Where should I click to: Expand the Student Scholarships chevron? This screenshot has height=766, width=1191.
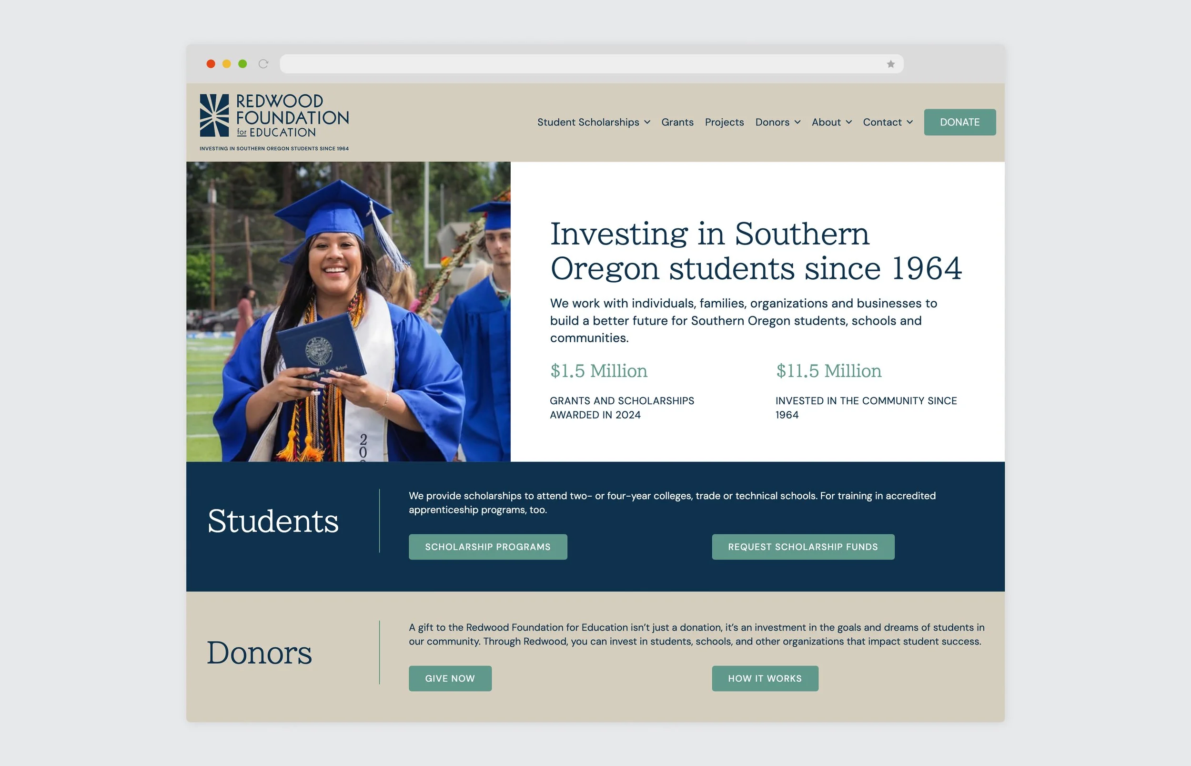[647, 123]
